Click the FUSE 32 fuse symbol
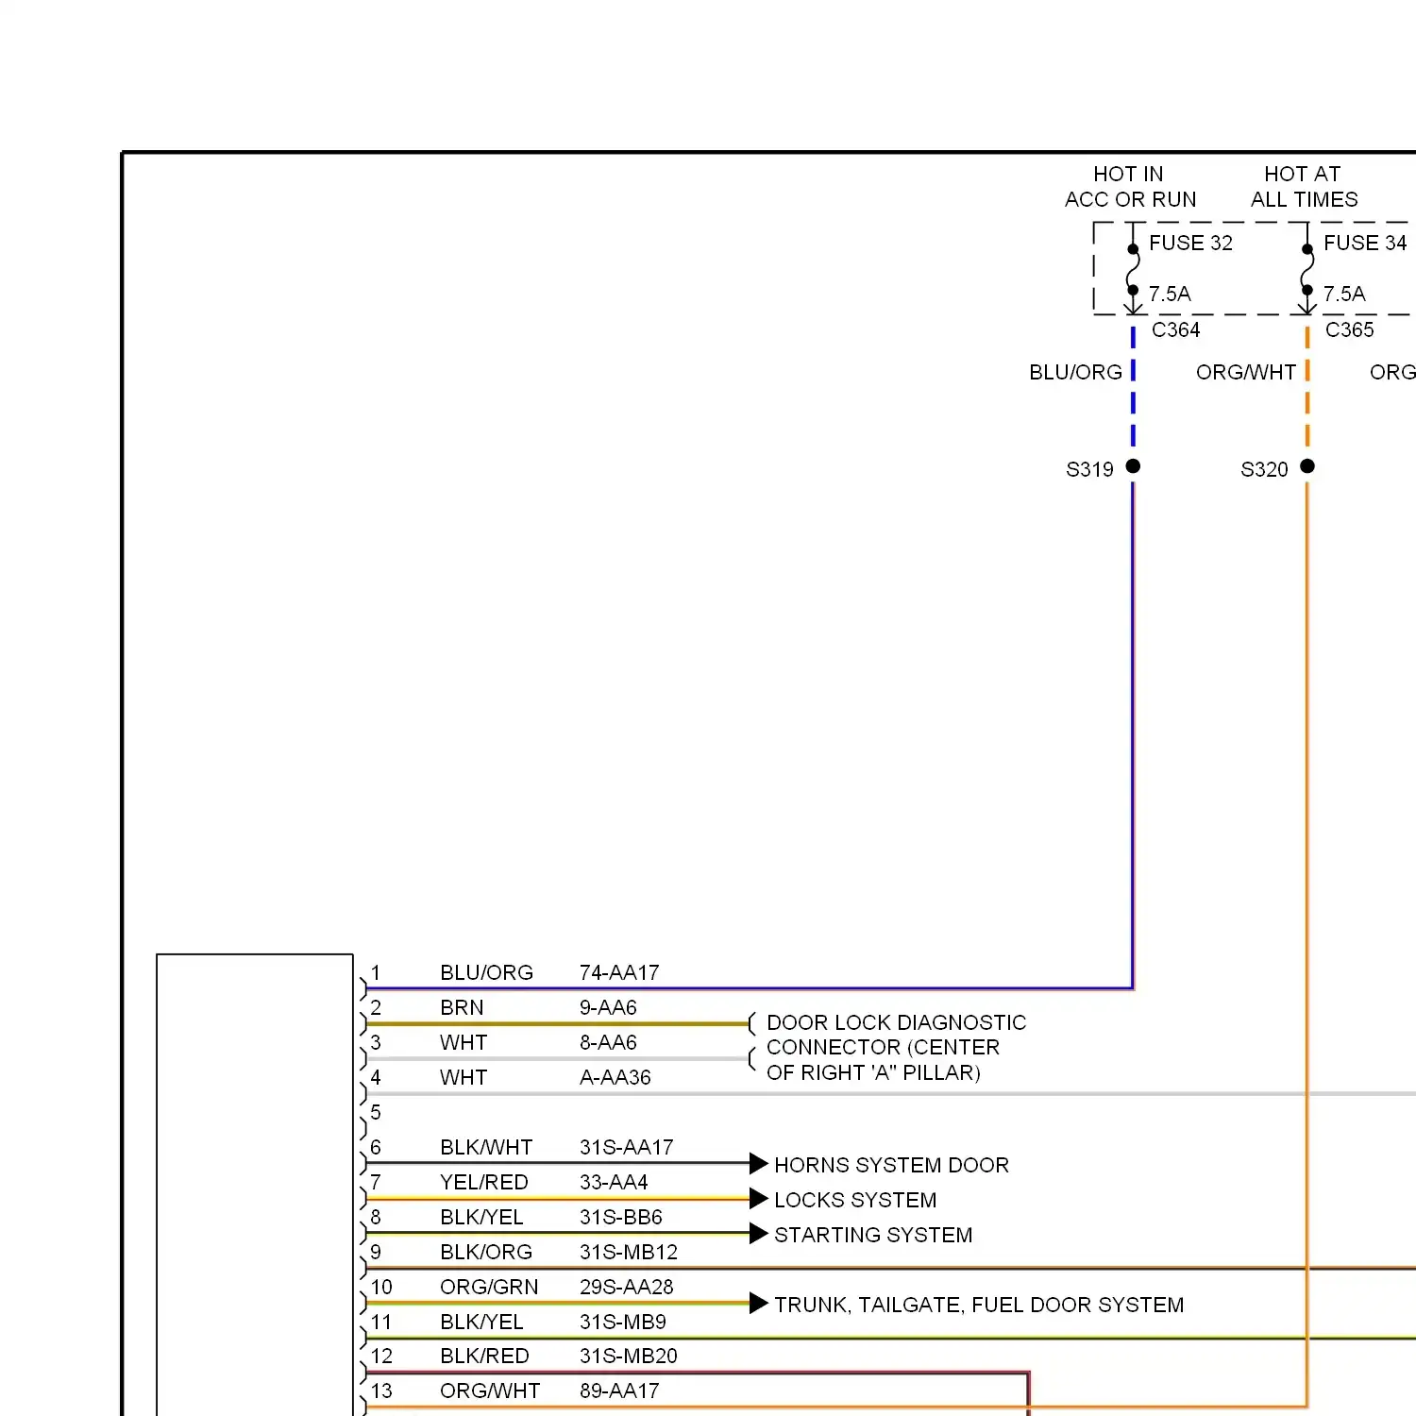 1132,270
